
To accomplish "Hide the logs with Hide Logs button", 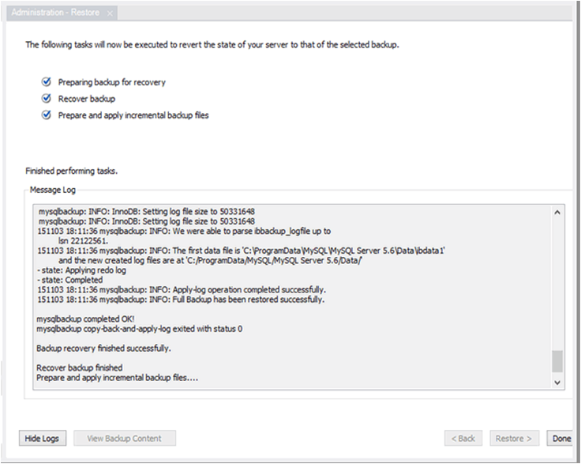I will click(41, 438).
